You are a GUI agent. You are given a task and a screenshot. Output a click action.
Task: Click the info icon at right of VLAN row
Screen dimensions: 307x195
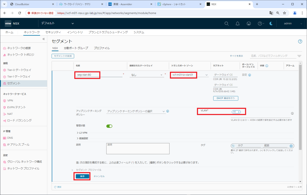coord(292,113)
